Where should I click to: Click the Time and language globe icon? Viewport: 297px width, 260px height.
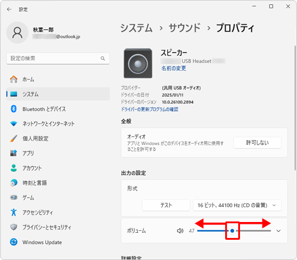14,183
